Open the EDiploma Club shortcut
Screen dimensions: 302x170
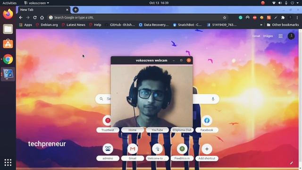[x=182, y=130]
